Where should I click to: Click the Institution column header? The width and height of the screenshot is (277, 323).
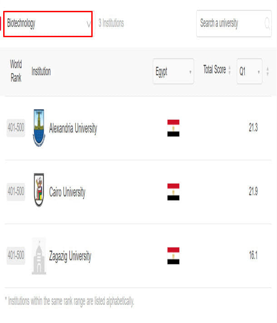[x=41, y=71]
